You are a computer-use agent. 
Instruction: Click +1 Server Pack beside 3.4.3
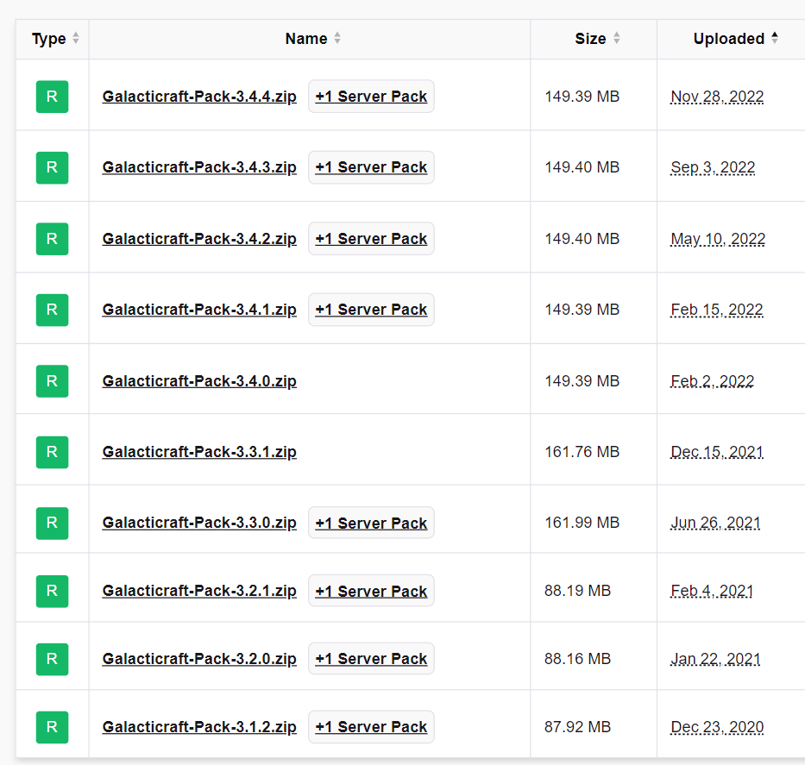(371, 167)
